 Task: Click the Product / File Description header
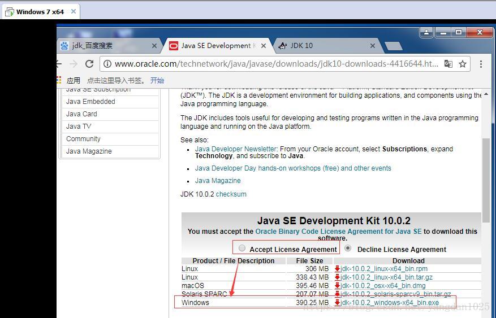coord(234,261)
